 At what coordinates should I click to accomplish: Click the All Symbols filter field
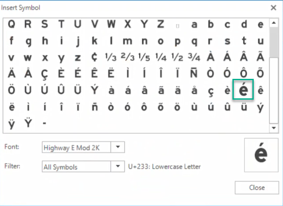click(76, 167)
